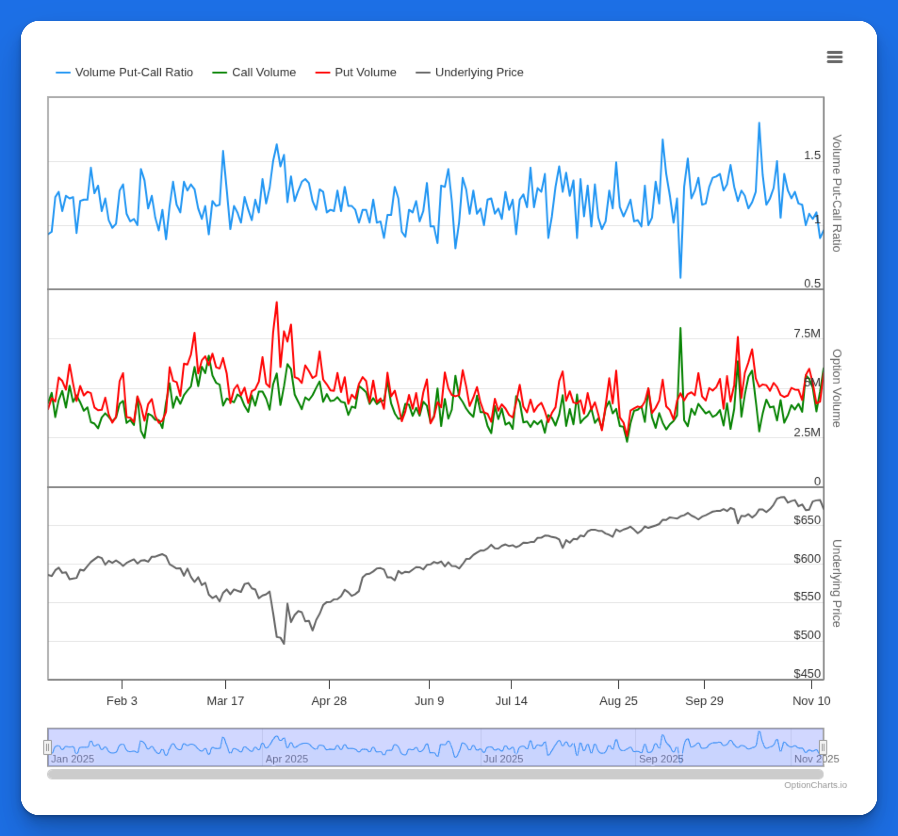Hide the Put Volume series via its label

pos(365,73)
